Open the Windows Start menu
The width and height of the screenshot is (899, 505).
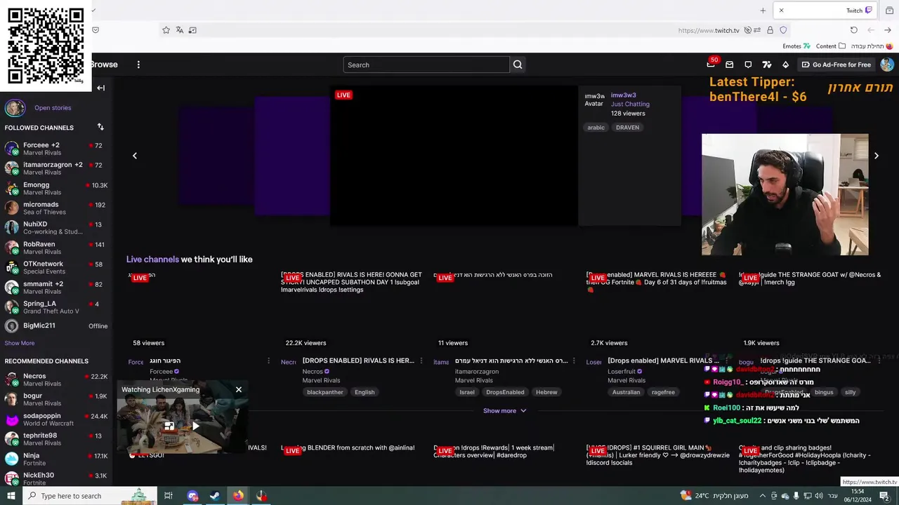[11, 496]
